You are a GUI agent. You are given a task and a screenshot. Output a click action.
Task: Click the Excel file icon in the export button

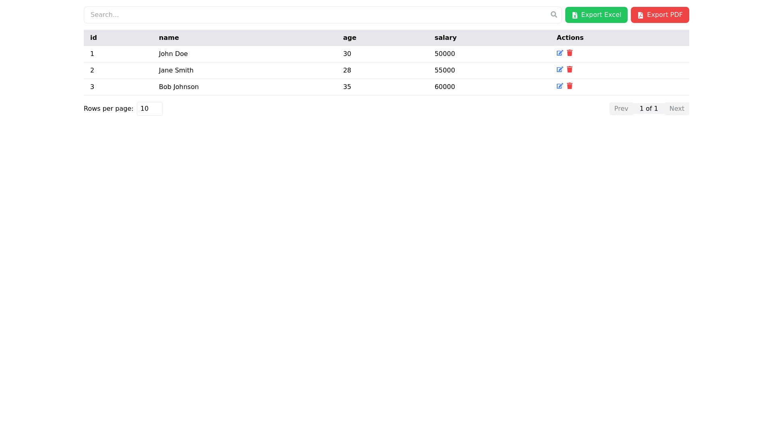(x=575, y=15)
